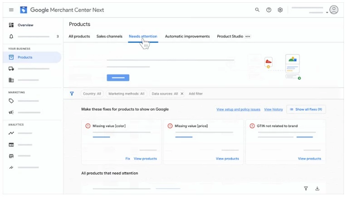Click the Google Merchant Center logo
This screenshot has height=197, width=348.
(x=23, y=10)
